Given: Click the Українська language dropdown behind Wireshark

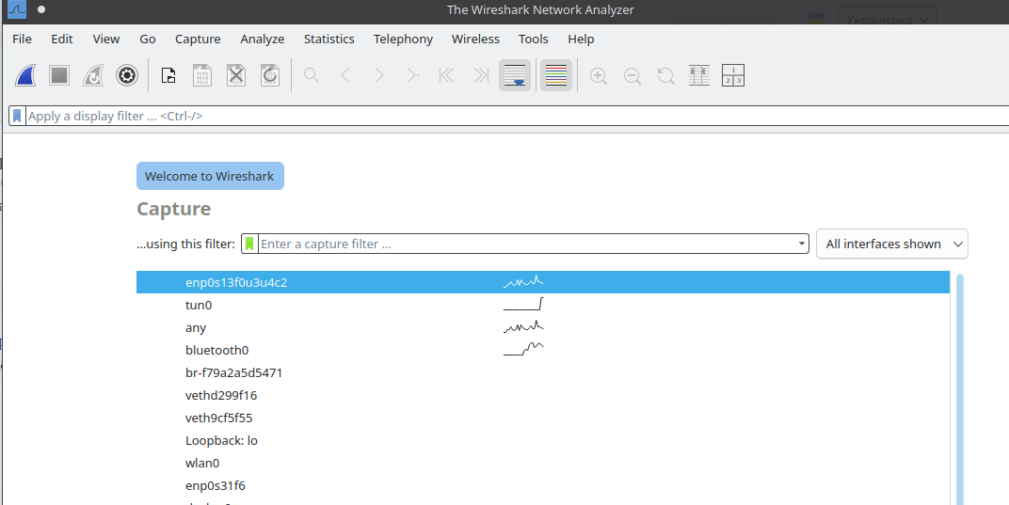Looking at the screenshot, I should tap(888, 20).
